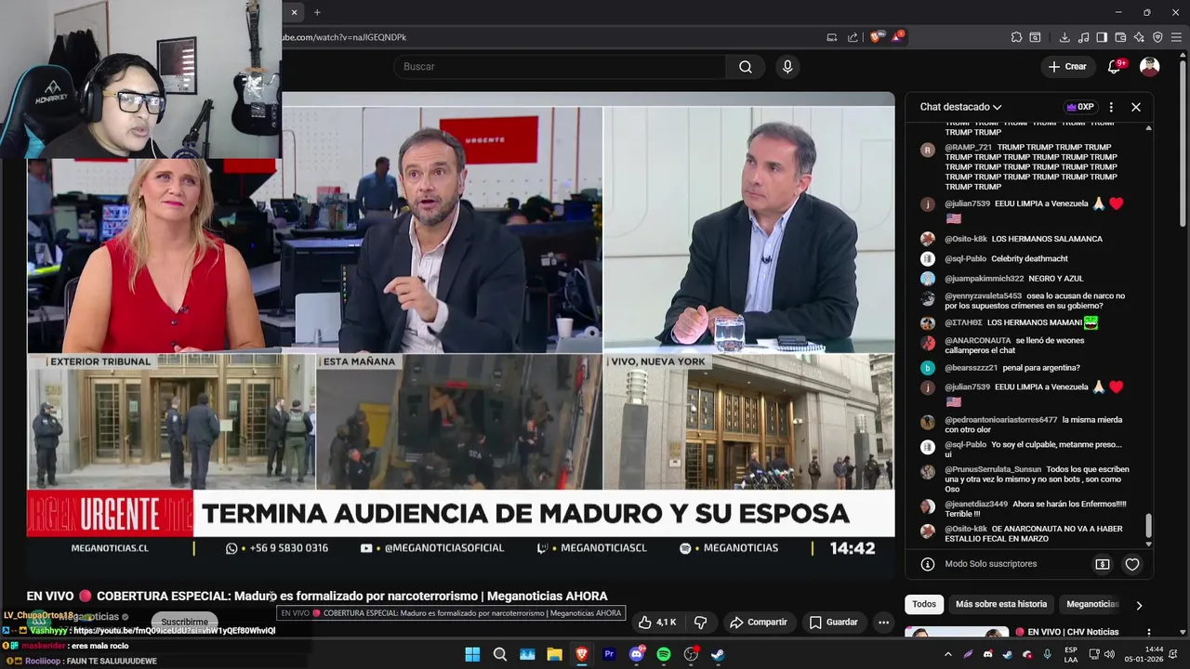1190x669 pixels.
Task: Open the Windows Start menu
Action: point(472,654)
